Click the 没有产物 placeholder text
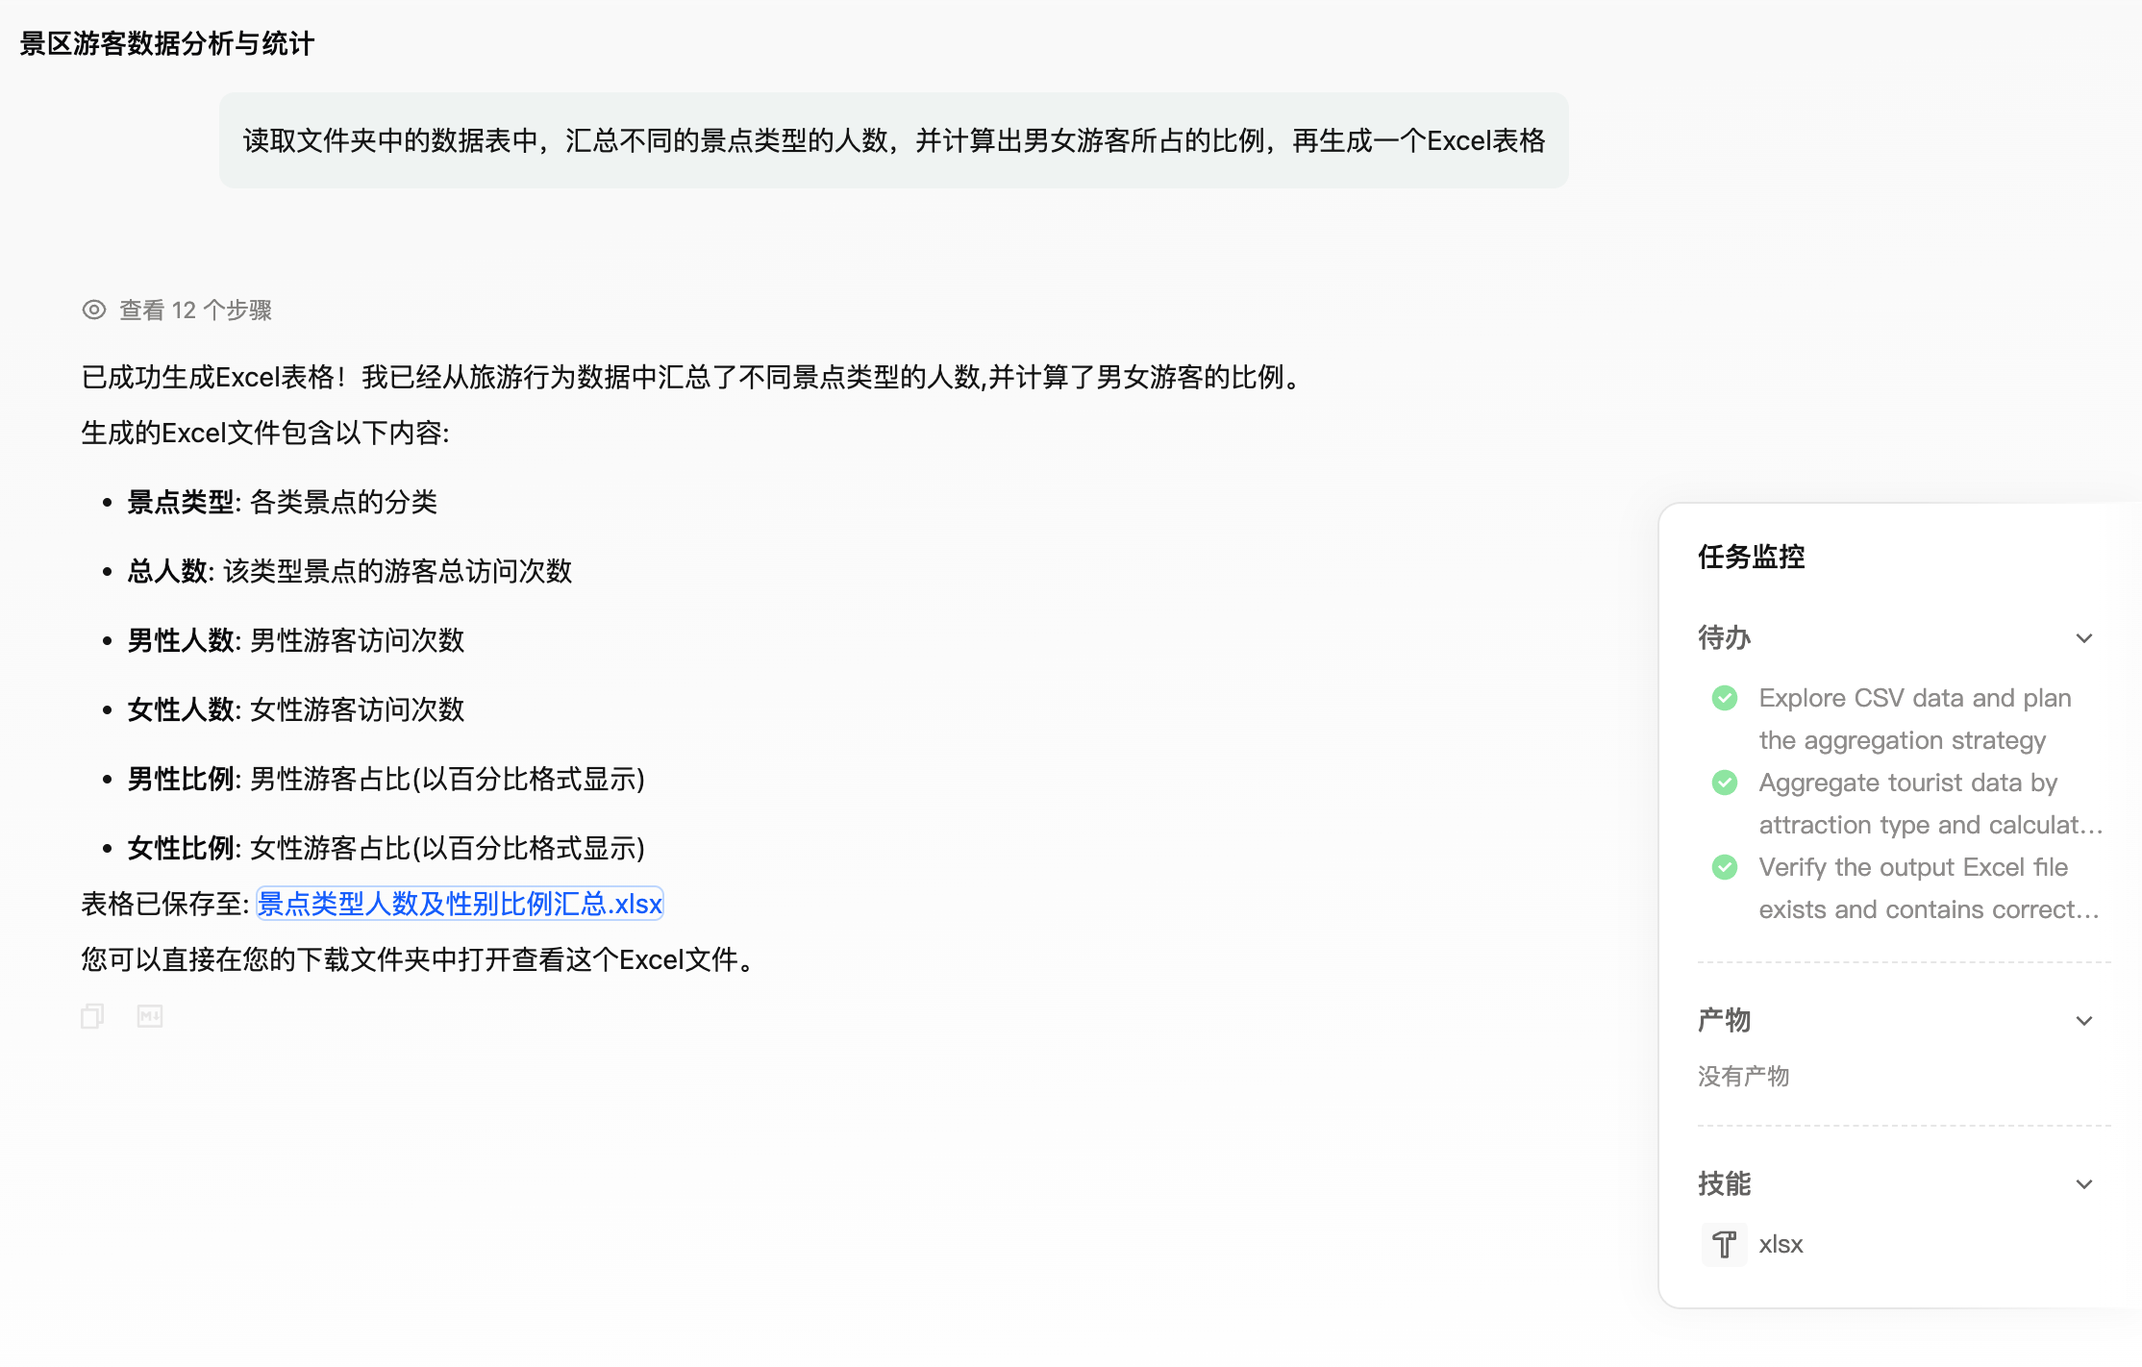 1743,1076
